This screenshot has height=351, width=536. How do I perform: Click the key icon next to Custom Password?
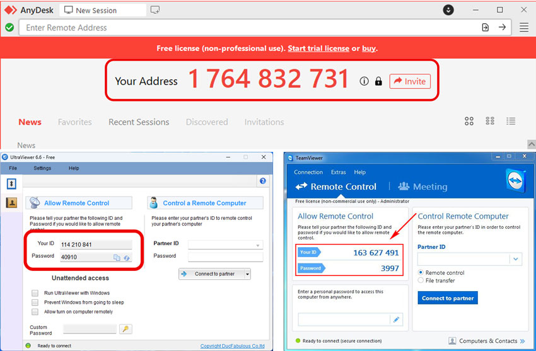coord(125,329)
